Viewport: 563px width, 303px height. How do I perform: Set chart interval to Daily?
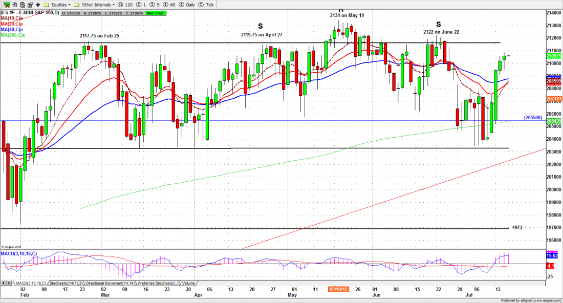pyautogui.click(x=186, y=4)
